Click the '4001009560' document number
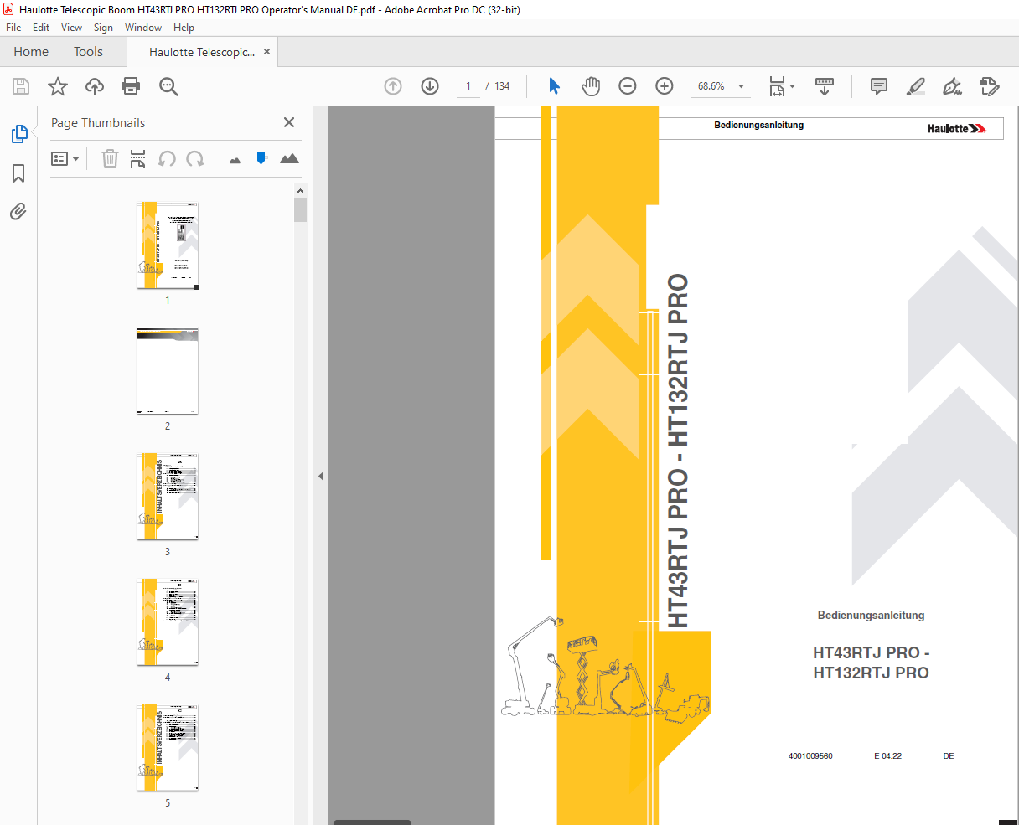 point(810,756)
